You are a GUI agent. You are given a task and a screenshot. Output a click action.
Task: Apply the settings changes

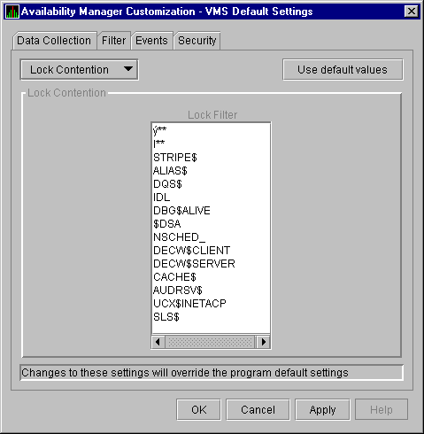point(322,409)
